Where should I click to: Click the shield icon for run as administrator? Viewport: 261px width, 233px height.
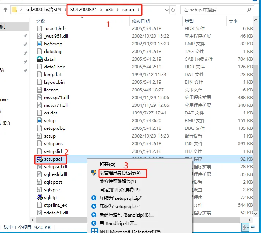coord(94,173)
